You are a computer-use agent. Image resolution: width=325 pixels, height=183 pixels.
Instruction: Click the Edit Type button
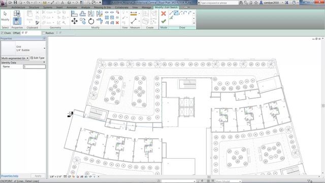coord(37,58)
